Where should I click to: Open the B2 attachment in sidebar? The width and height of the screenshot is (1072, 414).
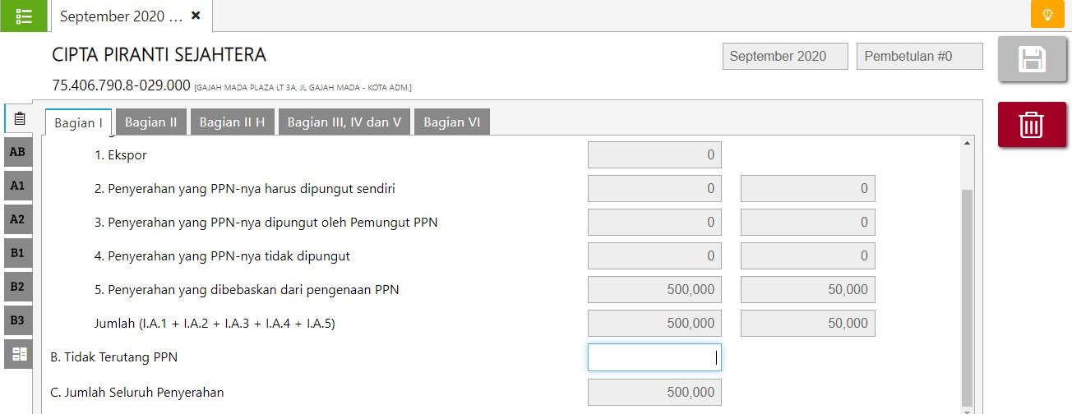[x=17, y=287]
